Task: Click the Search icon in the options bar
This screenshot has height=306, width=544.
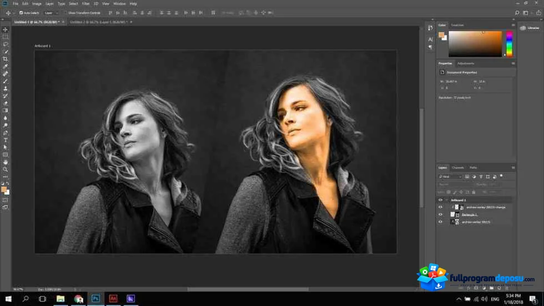Action: pyautogui.click(x=517, y=13)
